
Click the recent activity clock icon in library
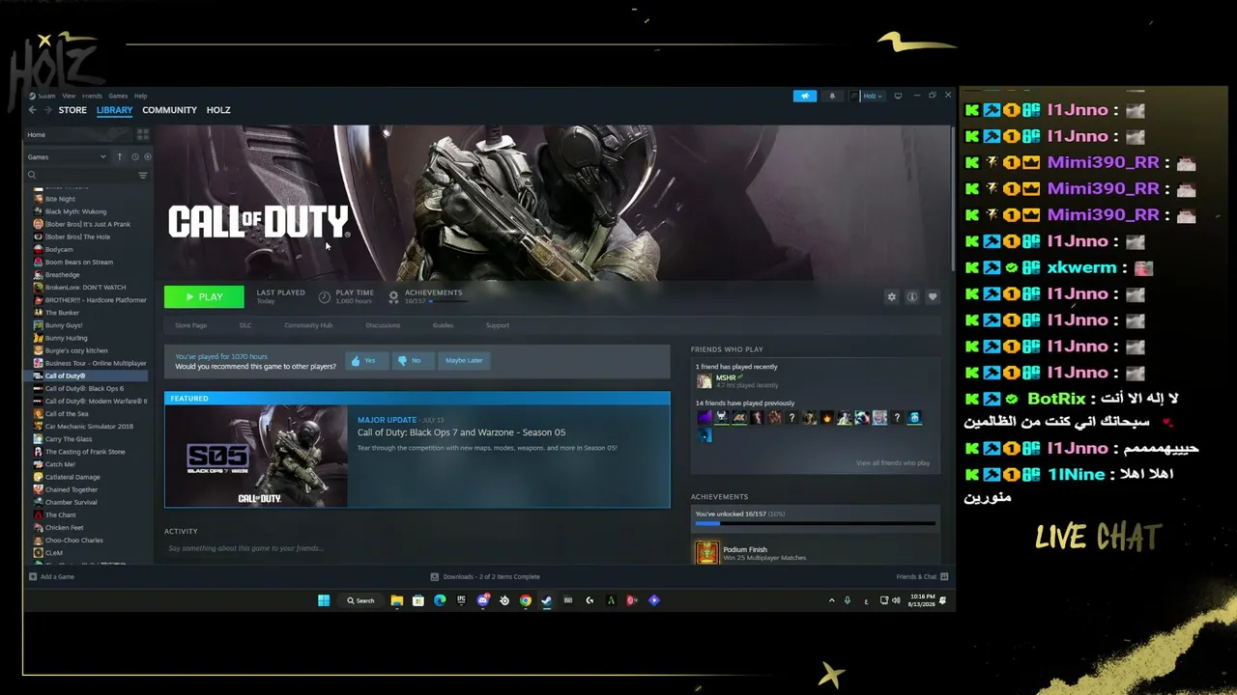(x=134, y=156)
